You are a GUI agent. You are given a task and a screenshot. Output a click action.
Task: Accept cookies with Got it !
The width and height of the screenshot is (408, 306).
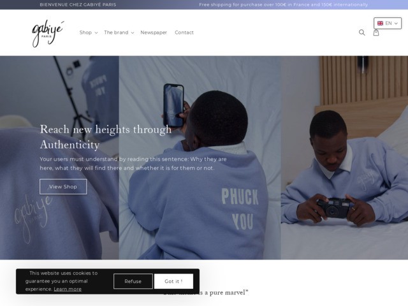click(x=173, y=281)
